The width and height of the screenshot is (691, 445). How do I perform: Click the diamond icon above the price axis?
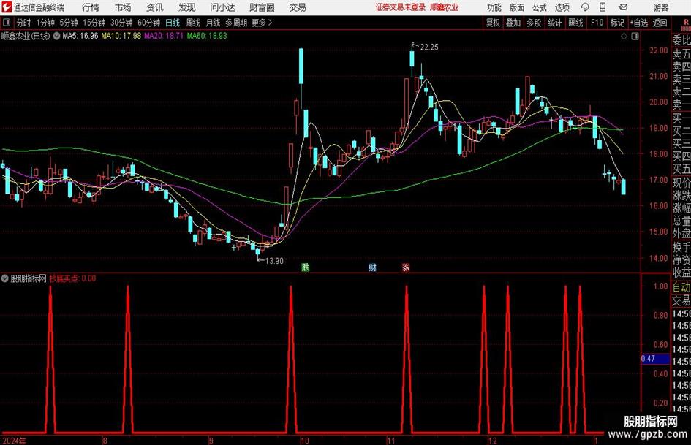point(624,36)
